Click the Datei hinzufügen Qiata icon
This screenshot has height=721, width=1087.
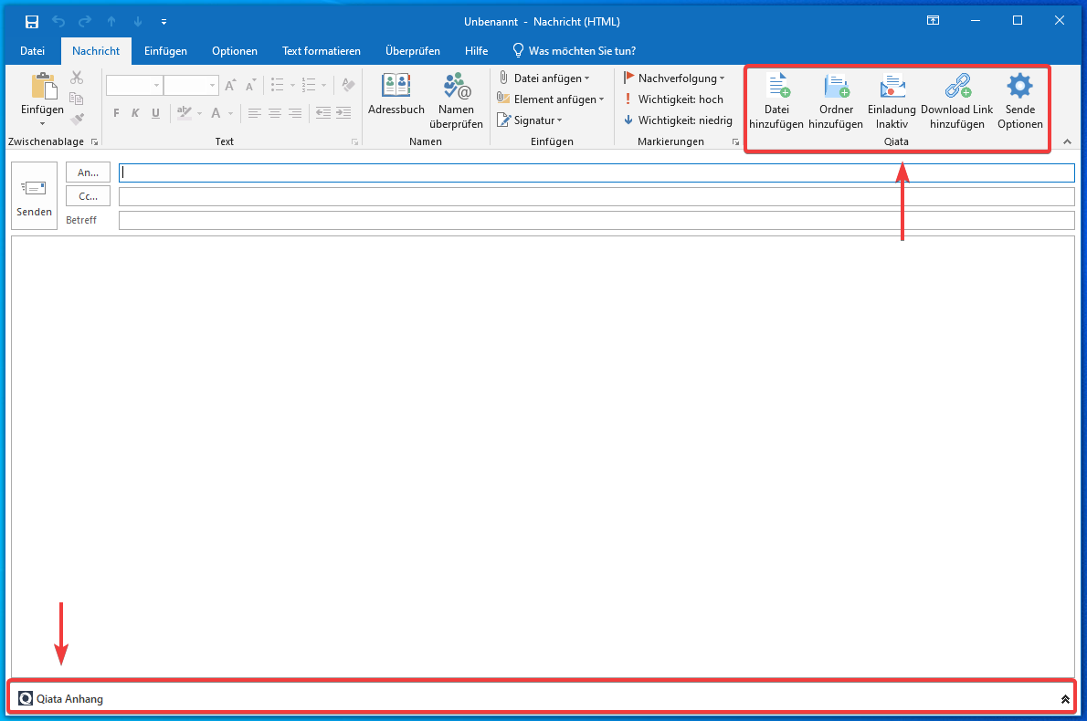tap(776, 99)
